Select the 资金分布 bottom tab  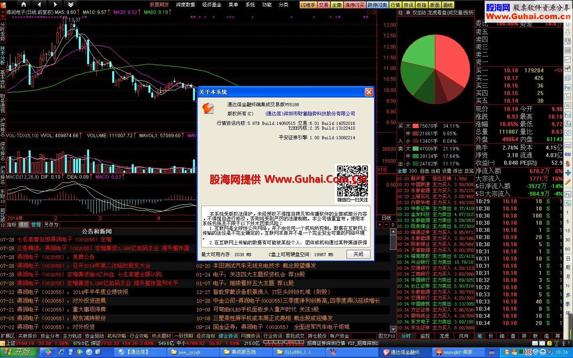point(50,336)
